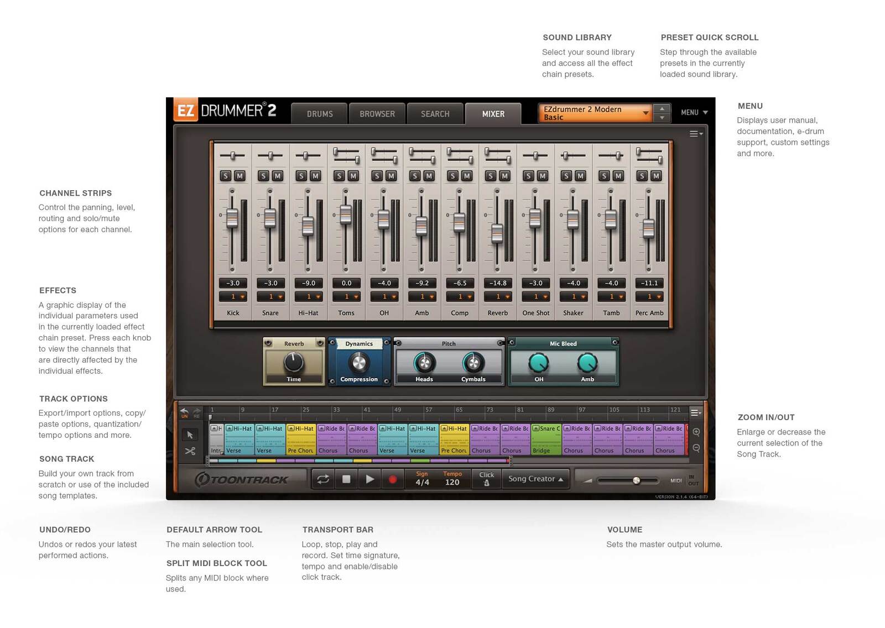
Task: Expand the Song Creator panel
Action: 535,479
